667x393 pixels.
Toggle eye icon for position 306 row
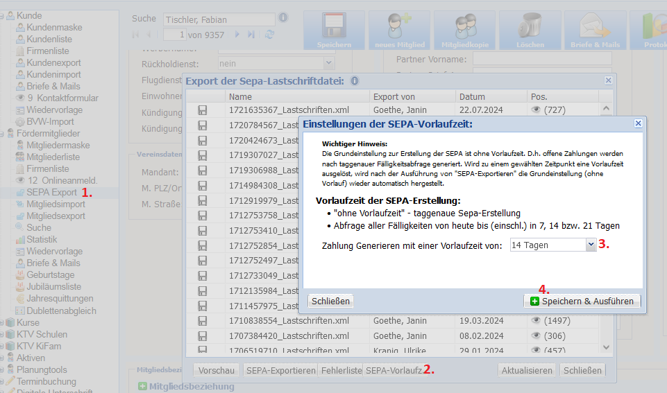pyautogui.click(x=536, y=336)
